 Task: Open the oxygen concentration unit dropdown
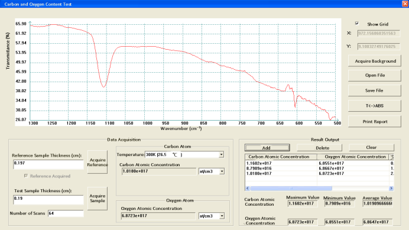point(222,216)
